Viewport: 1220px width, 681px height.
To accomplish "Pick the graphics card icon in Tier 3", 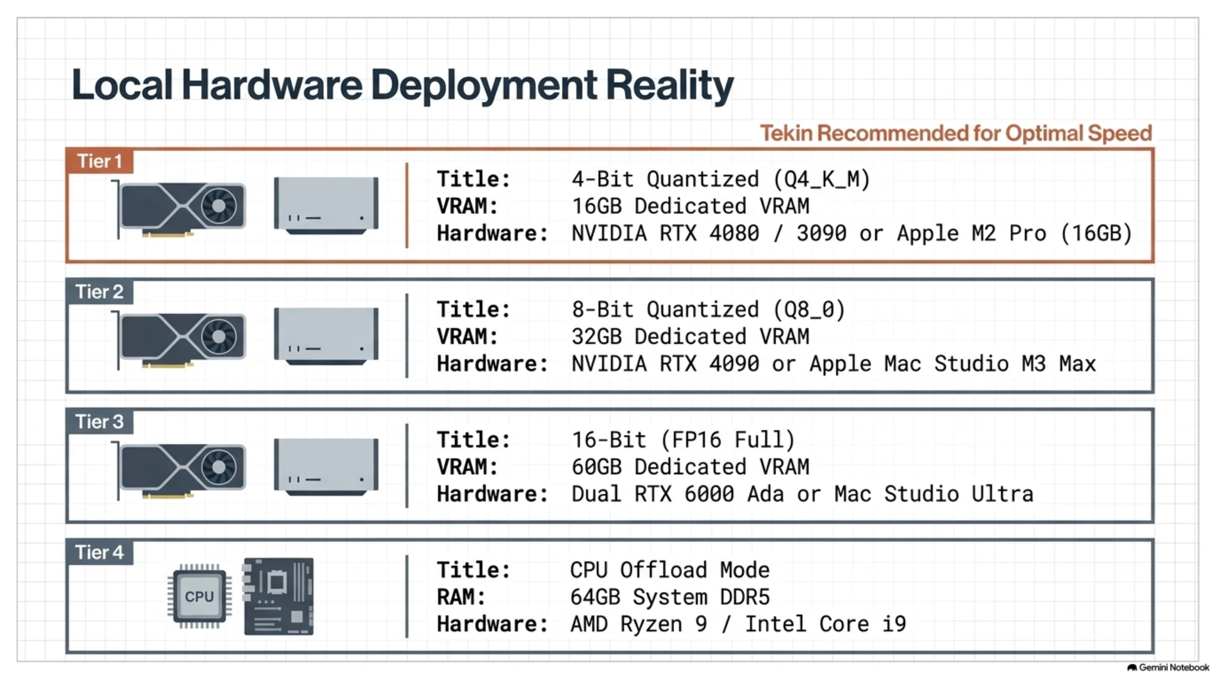I will [179, 471].
